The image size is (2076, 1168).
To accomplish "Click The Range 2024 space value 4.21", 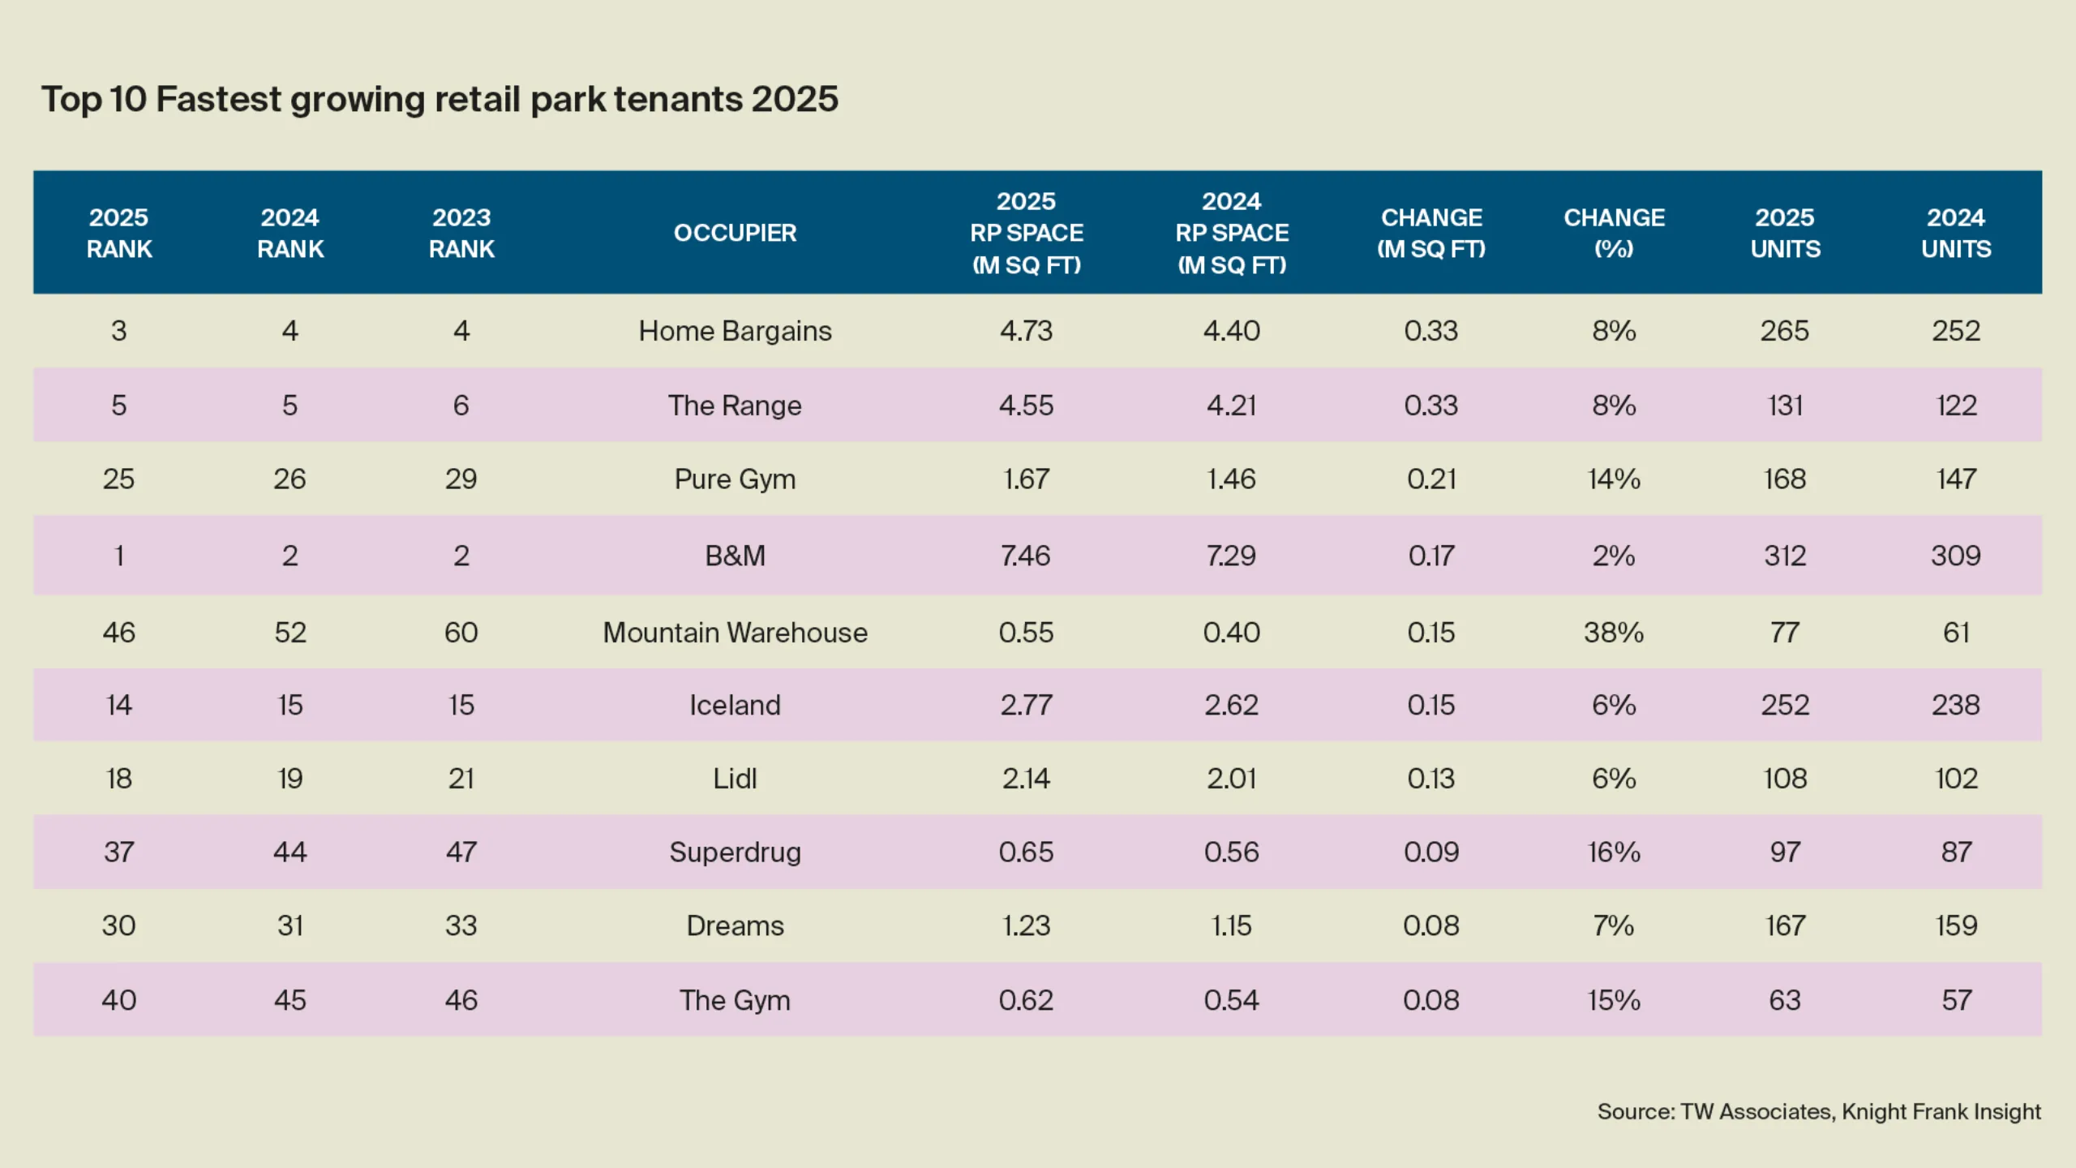I will point(1232,406).
